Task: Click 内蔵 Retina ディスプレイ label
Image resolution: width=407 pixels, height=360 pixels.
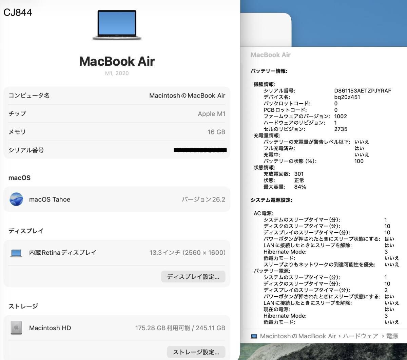Action: 63,253
